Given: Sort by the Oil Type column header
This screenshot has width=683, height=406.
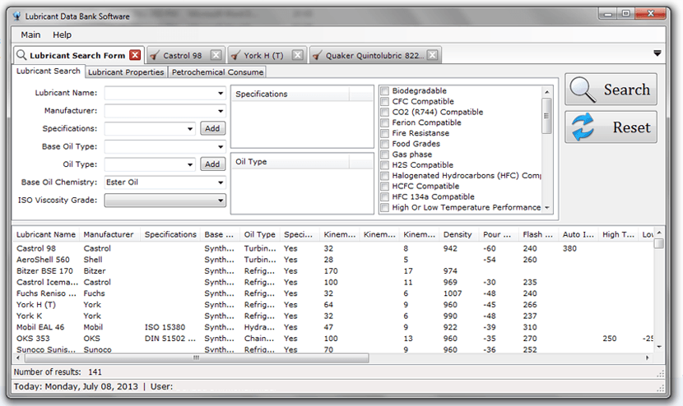Looking at the screenshot, I should pyautogui.click(x=259, y=234).
